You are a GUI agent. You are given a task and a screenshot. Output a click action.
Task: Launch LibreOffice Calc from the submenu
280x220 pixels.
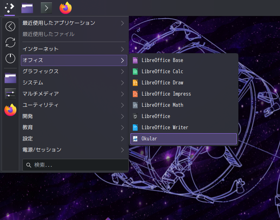tap(184, 72)
